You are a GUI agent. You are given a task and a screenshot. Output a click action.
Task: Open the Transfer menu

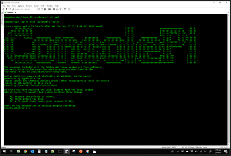29,6
